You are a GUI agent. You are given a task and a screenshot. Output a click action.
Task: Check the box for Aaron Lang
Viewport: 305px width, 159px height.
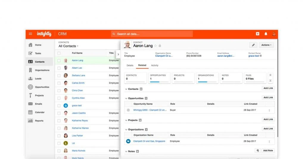tap(59, 61)
